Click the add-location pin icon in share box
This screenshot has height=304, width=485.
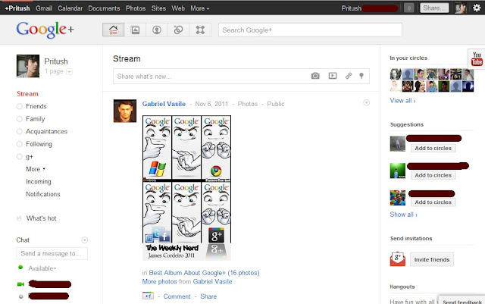[361, 76]
